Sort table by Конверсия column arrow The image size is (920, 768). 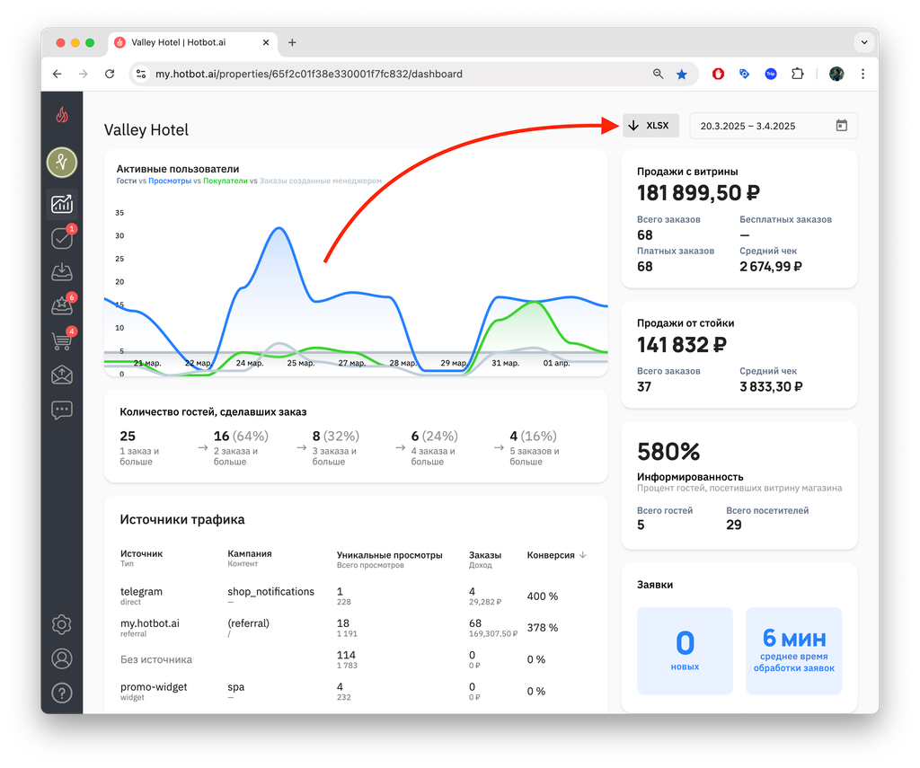tap(582, 555)
